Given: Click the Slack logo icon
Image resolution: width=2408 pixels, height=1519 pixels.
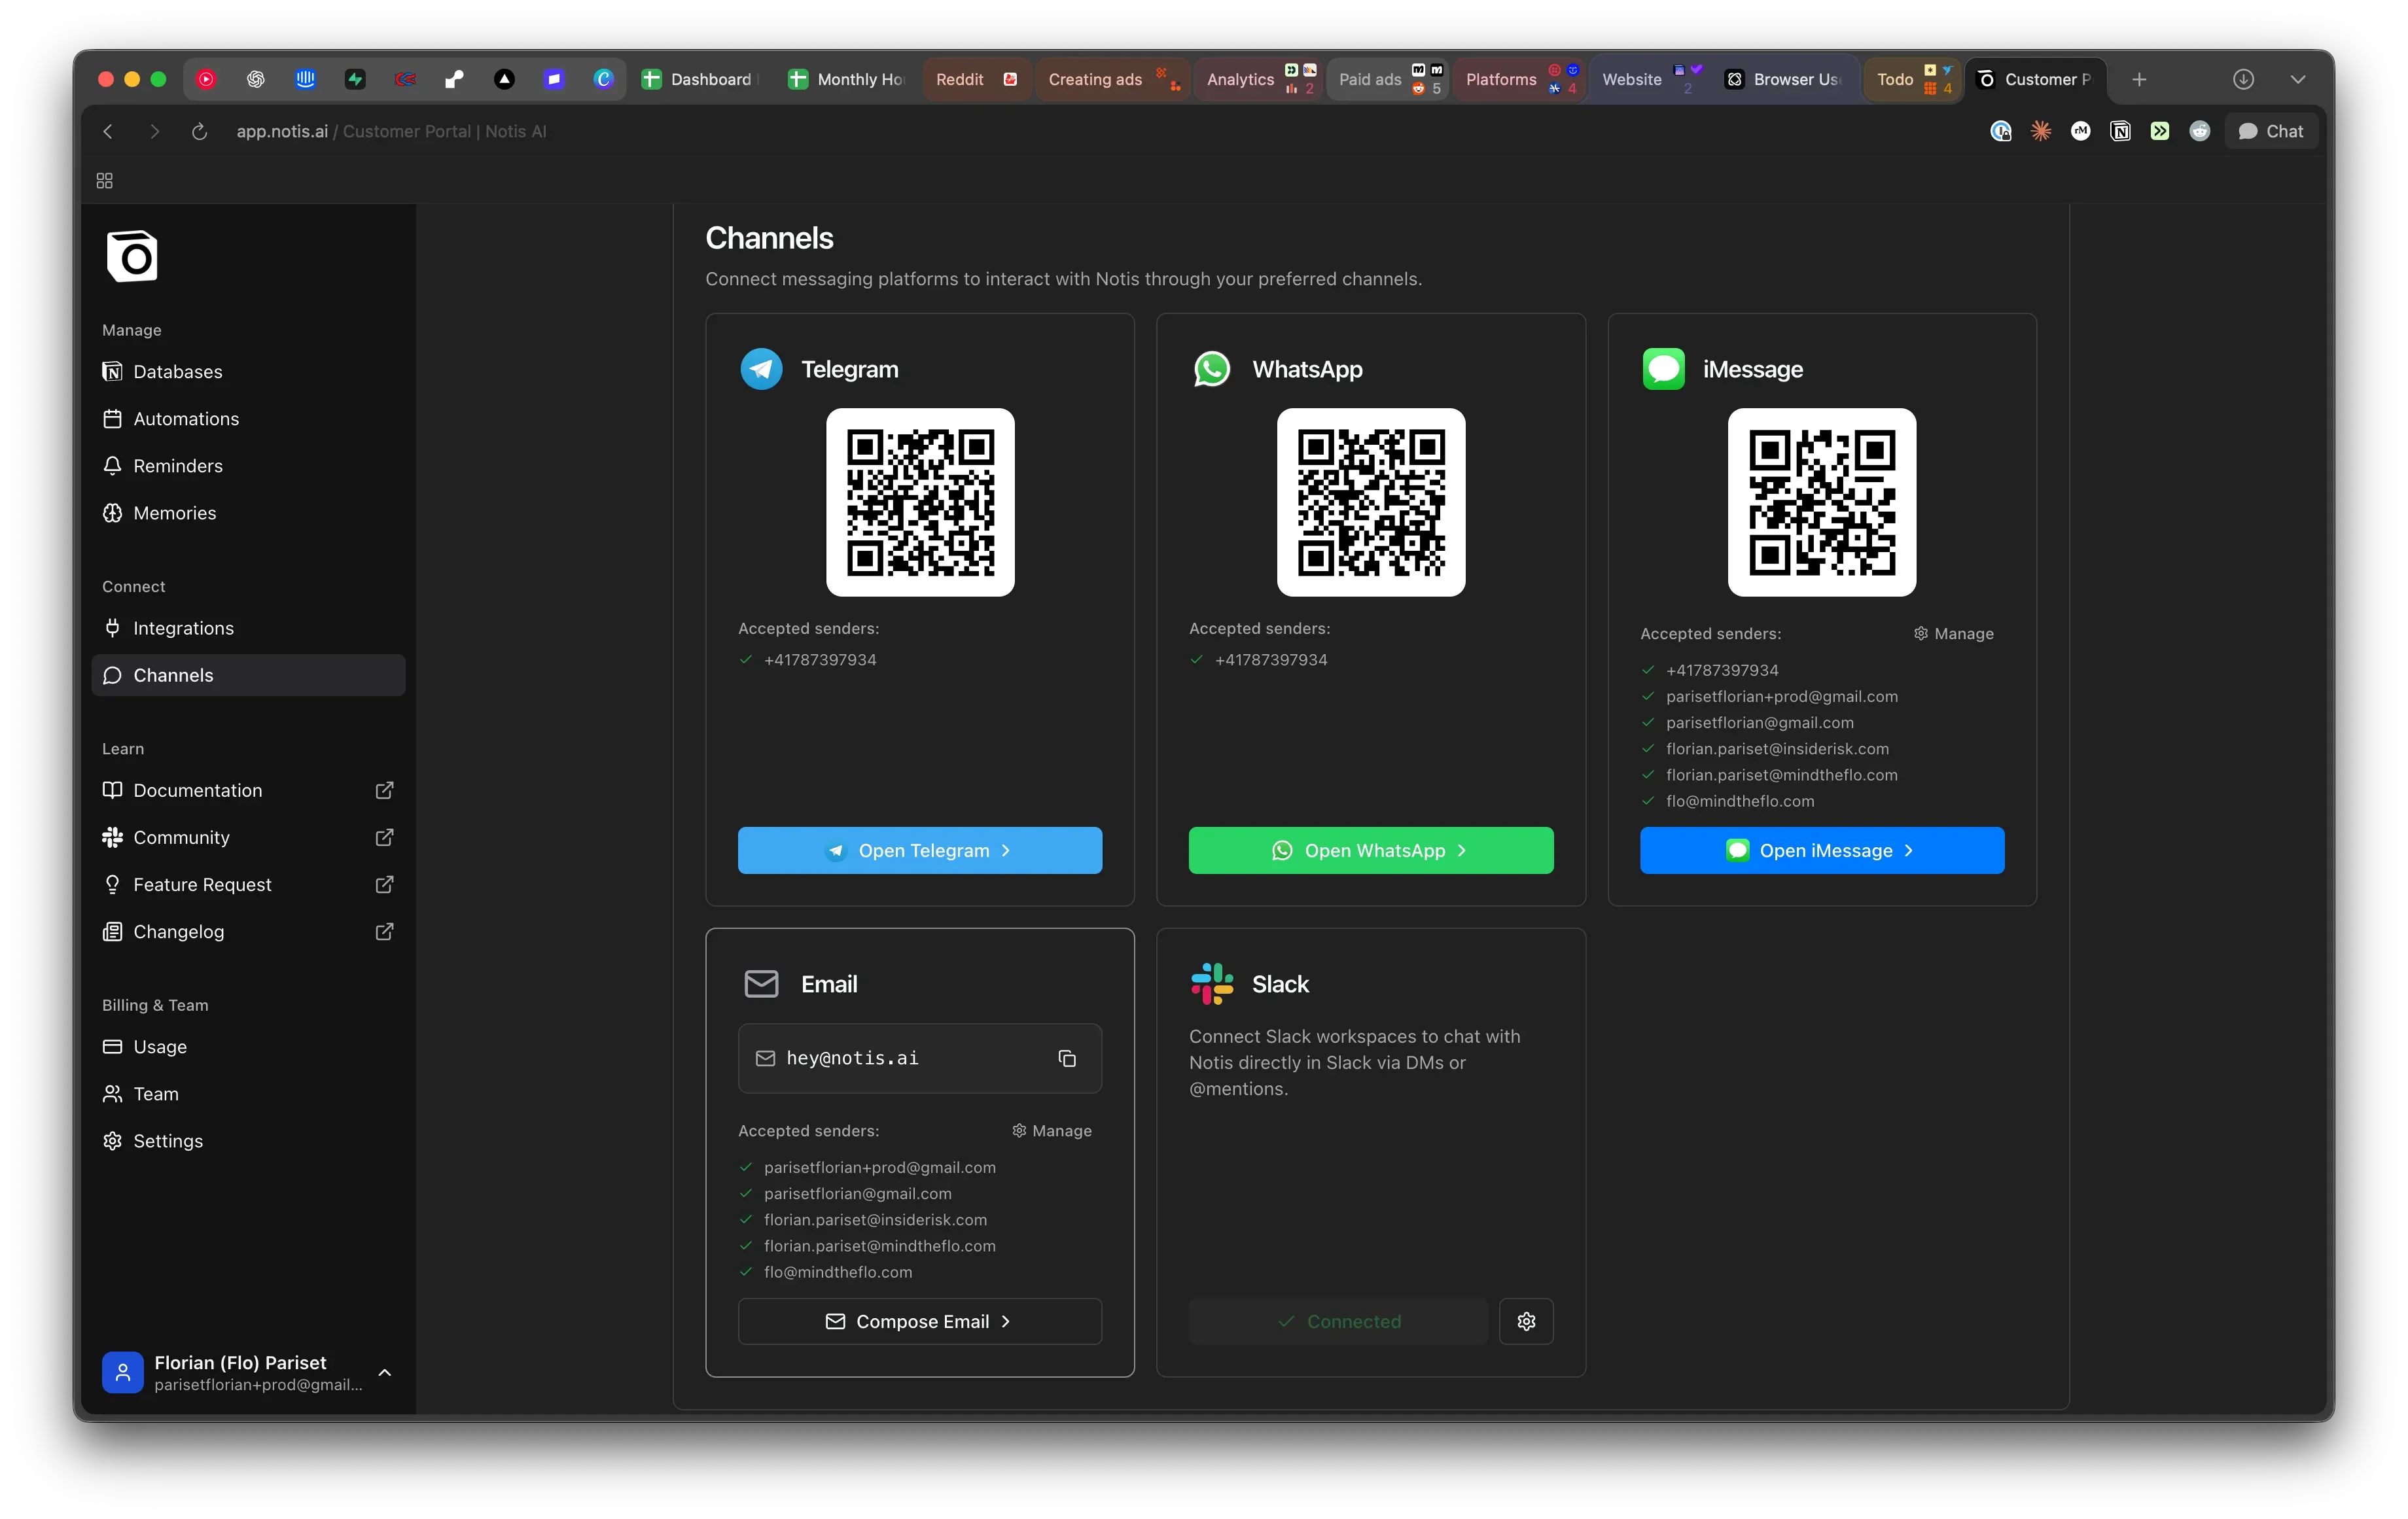Looking at the screenshot, I should (x=1211, y=983).
